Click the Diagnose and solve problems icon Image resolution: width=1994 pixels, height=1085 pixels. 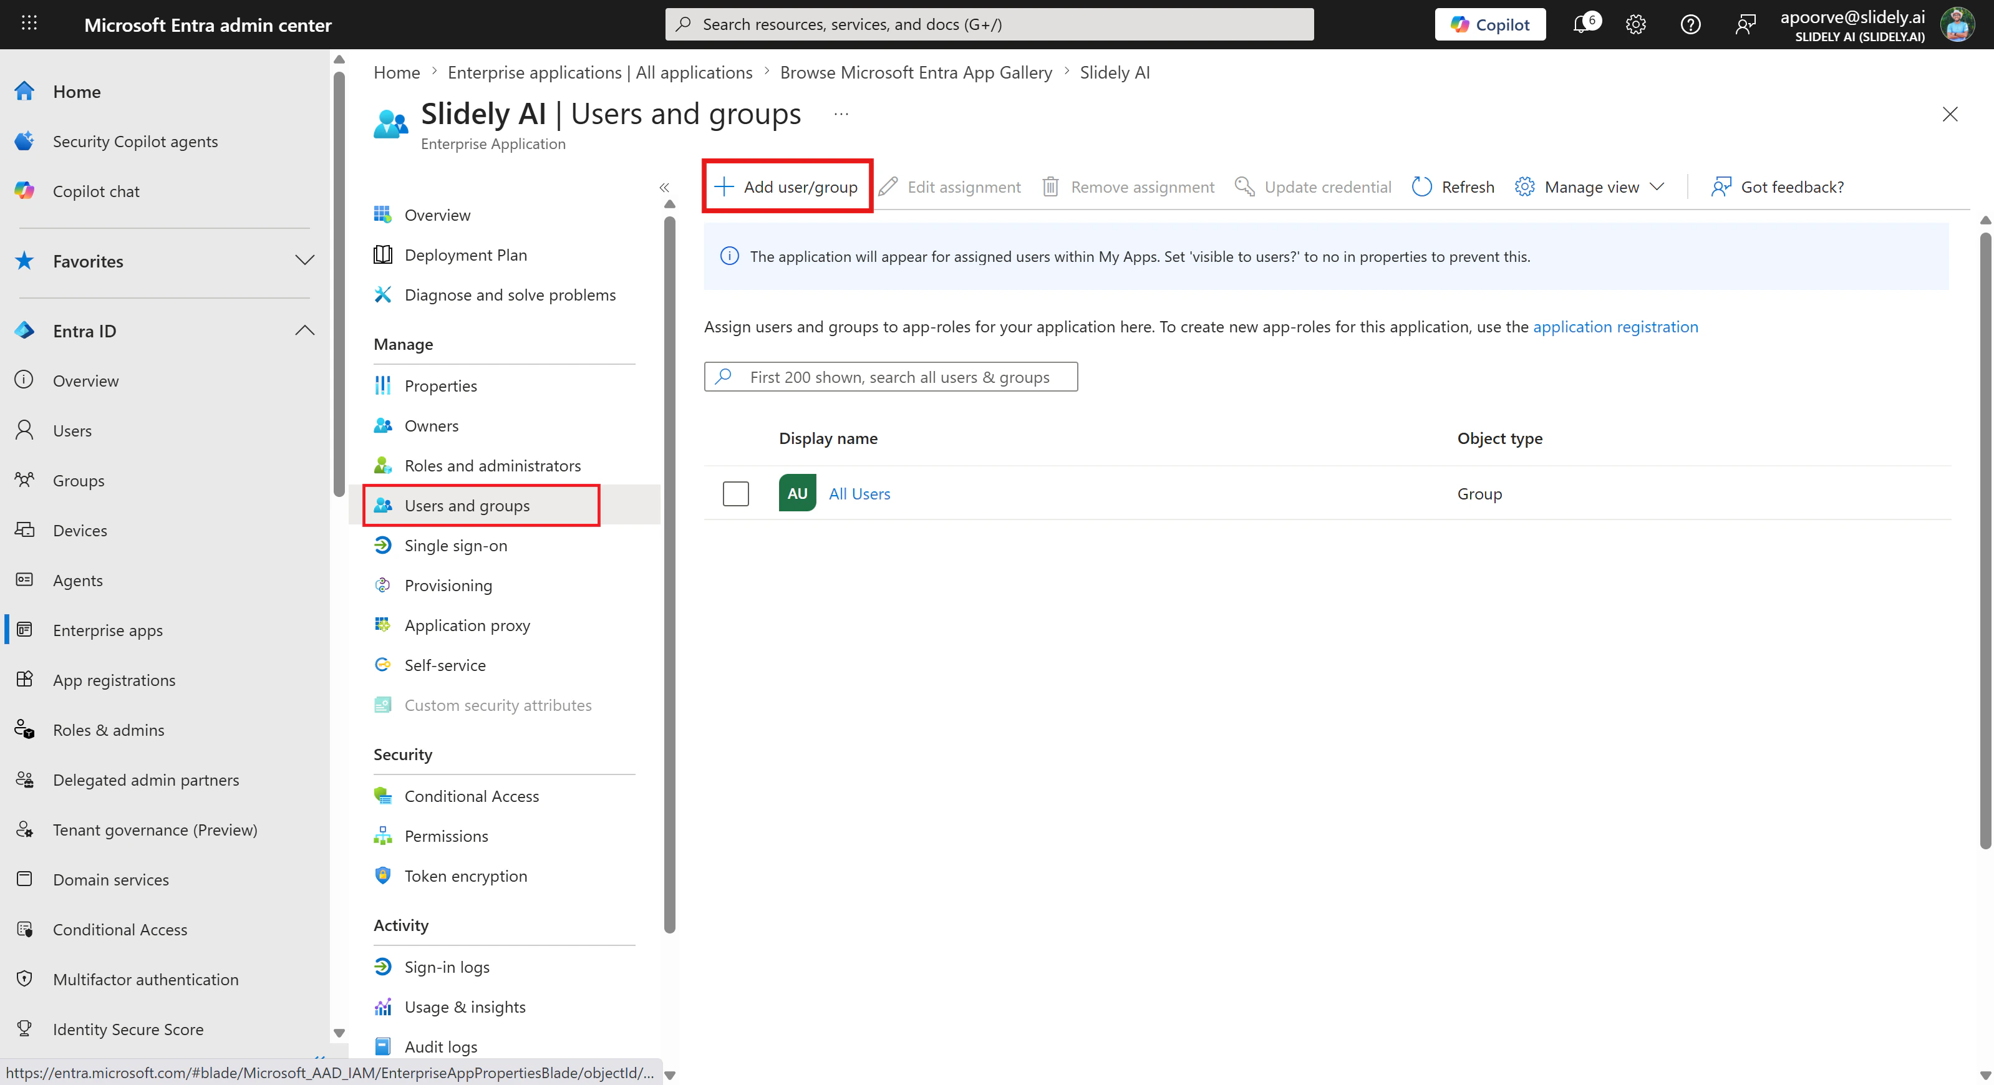tap(382, 295)
